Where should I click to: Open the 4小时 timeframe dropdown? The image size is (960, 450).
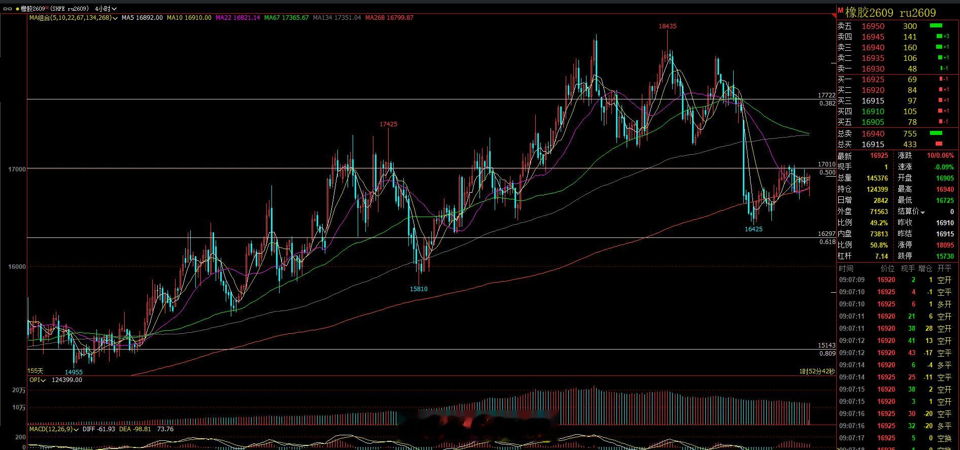[106, 9]
